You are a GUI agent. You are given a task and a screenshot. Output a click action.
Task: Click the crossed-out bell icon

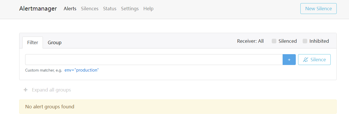click(306, 60)
